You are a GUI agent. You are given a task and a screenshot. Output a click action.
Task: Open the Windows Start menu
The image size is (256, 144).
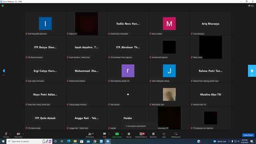[x=3, y=141]
